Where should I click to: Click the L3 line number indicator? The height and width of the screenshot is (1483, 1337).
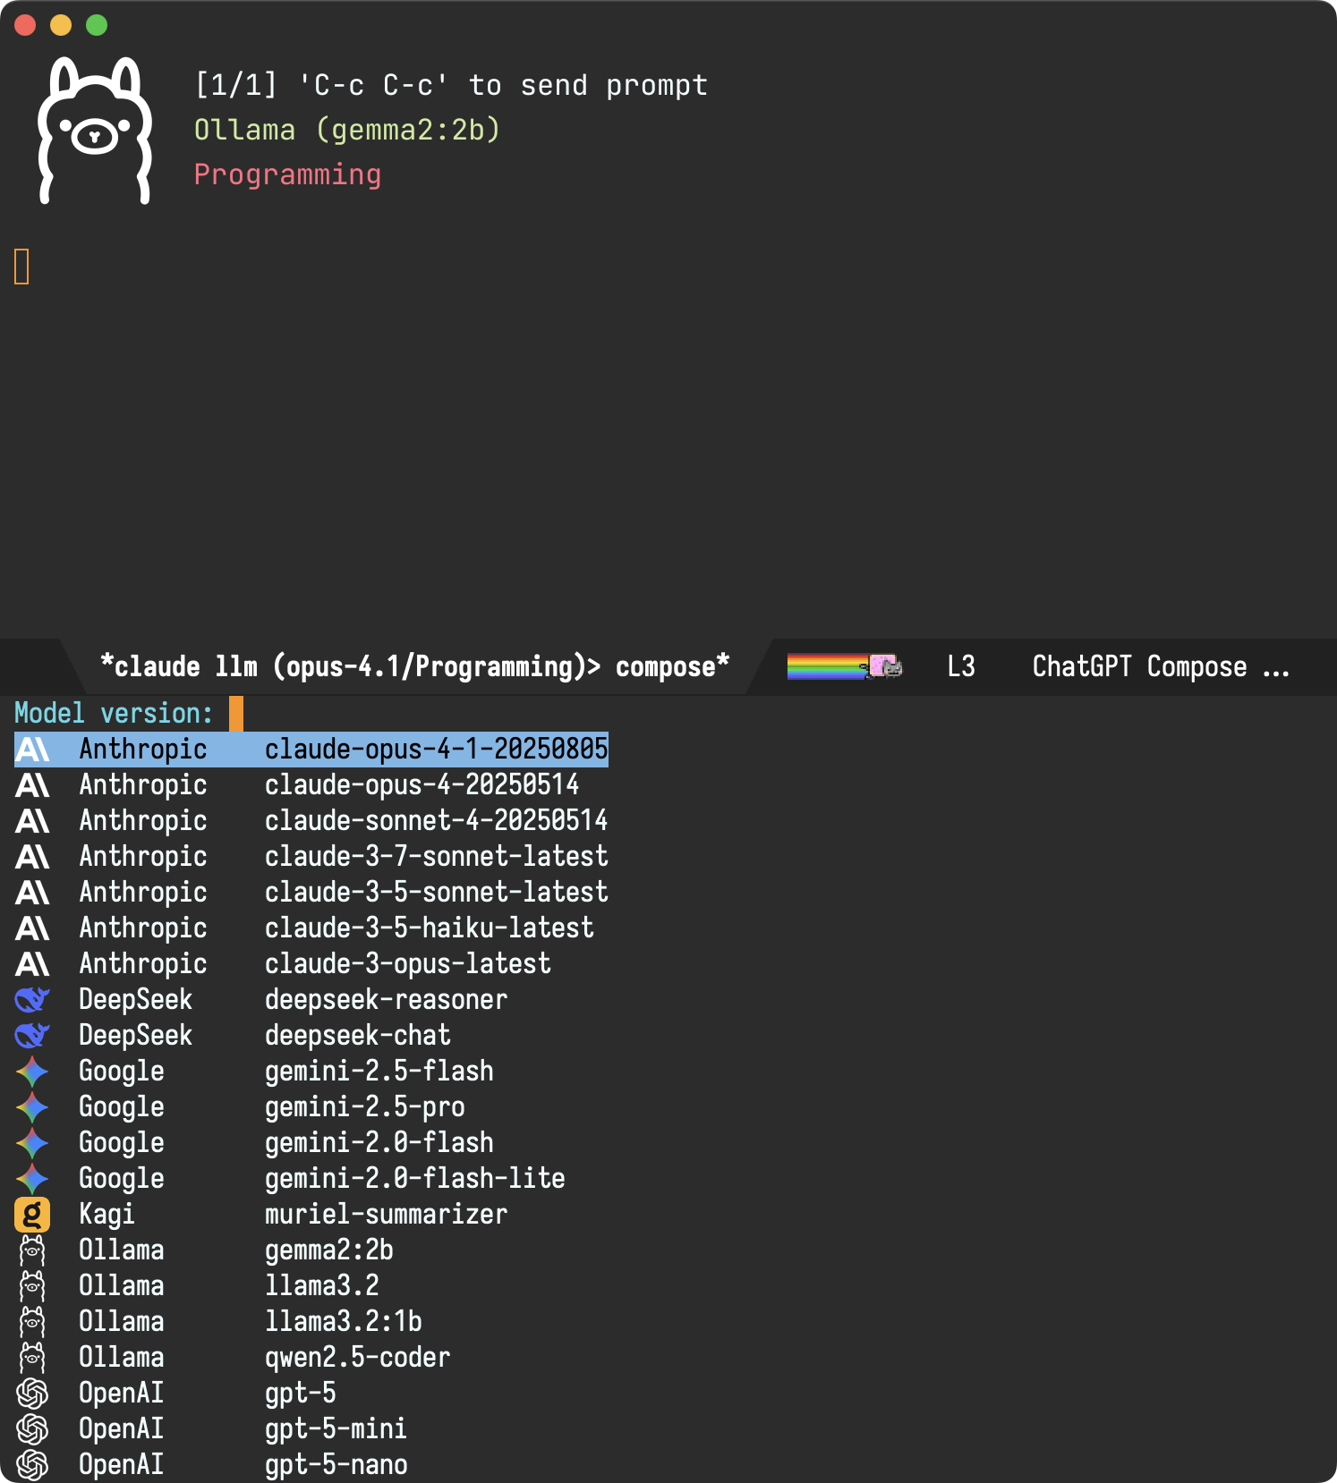961,666
